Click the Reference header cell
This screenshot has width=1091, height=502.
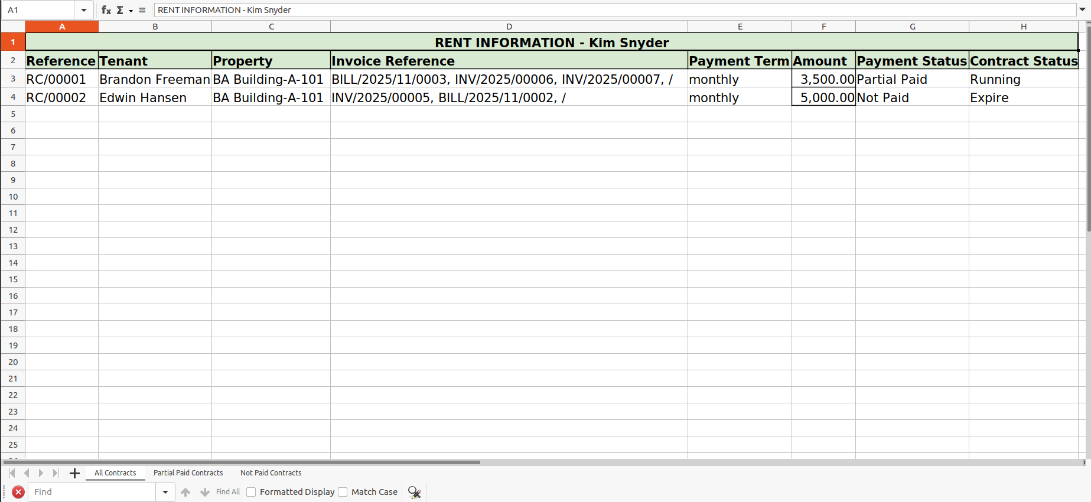61,60
